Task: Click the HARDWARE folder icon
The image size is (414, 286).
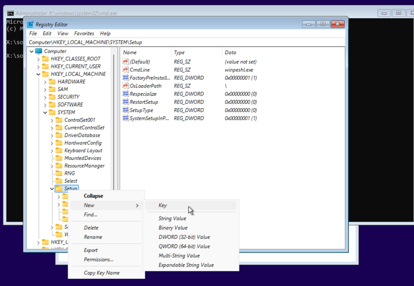Action: pyautogui.click(x=52, y=82)
